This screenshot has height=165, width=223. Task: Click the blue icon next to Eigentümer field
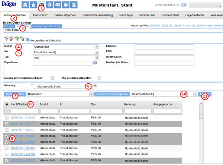click(95, 63)
